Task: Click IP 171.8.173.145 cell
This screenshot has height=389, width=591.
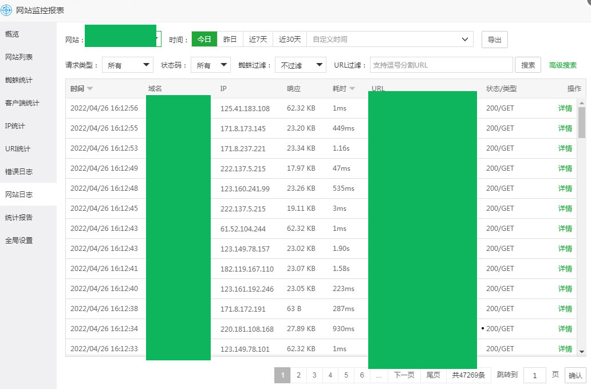Action: 243,128
